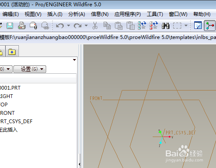Open the 插入(I) menu
The width and height of the screenshot is (216, 168).
click(x=55, y=14)
